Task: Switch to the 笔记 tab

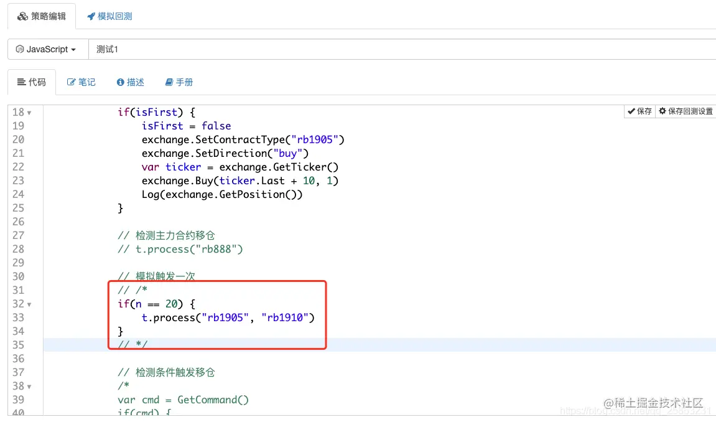Action: click(81, 82)
